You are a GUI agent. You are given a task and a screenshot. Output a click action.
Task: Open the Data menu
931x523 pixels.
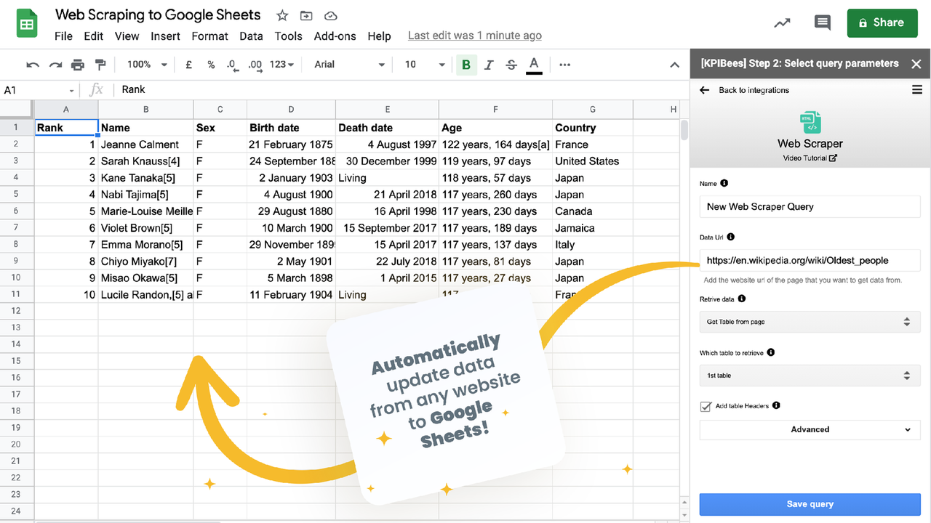[251, 36]
